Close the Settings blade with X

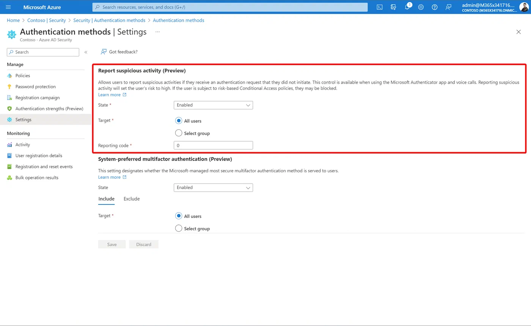point(518,32)
